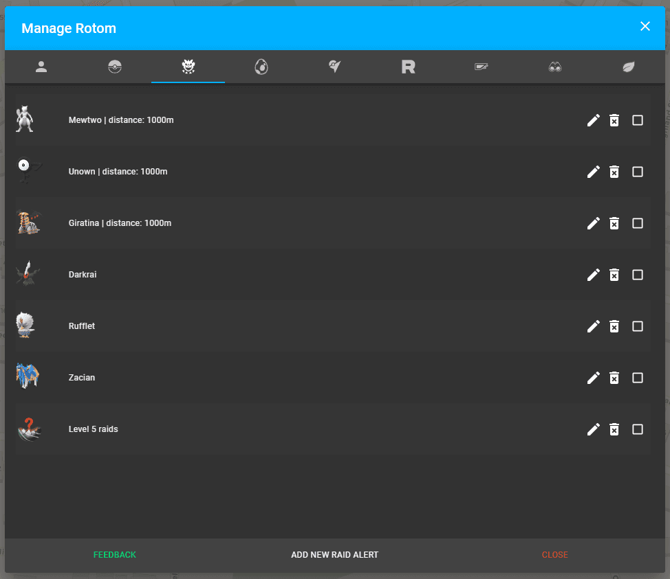Select the 'Level 5 raids' row label
Image resolution: width=670 pixels, height=579 pixels.
[x=93, y=429]
